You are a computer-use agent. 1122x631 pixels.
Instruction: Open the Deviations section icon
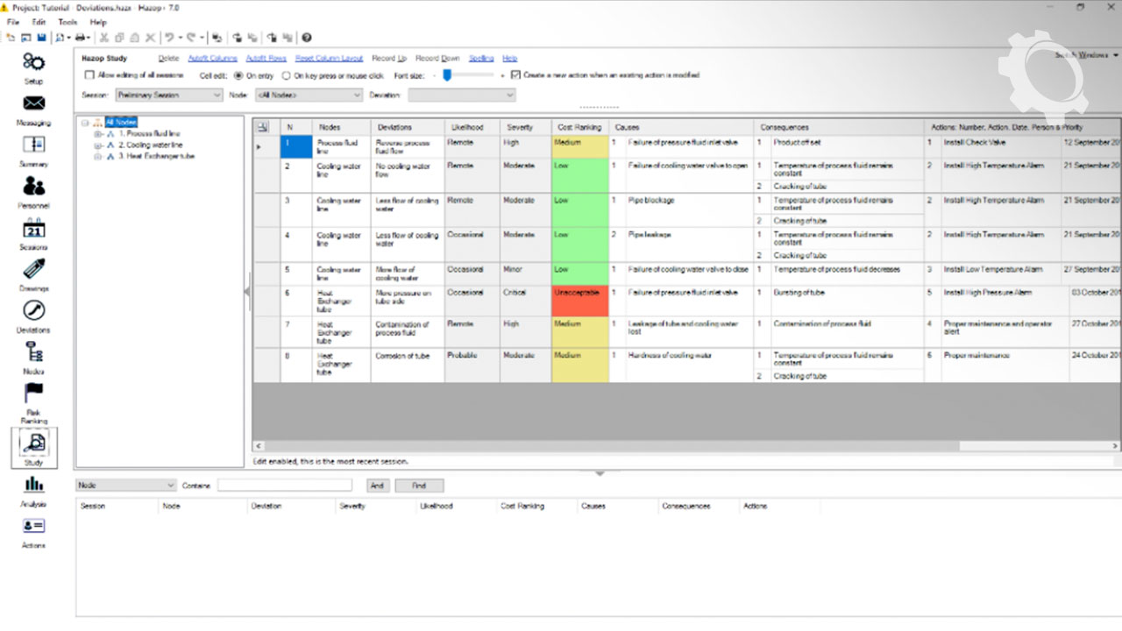[x=33, y=311]
